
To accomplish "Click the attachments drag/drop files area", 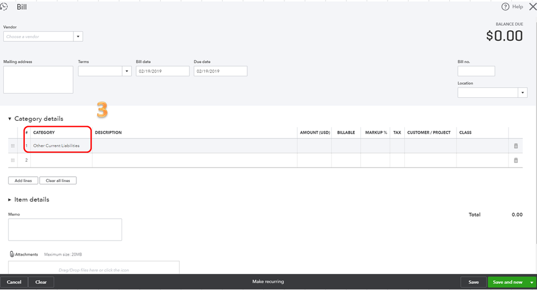I will [94, 268].
